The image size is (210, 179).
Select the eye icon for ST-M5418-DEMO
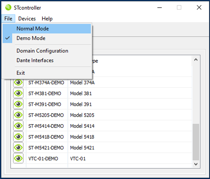(x=18, y=137)
